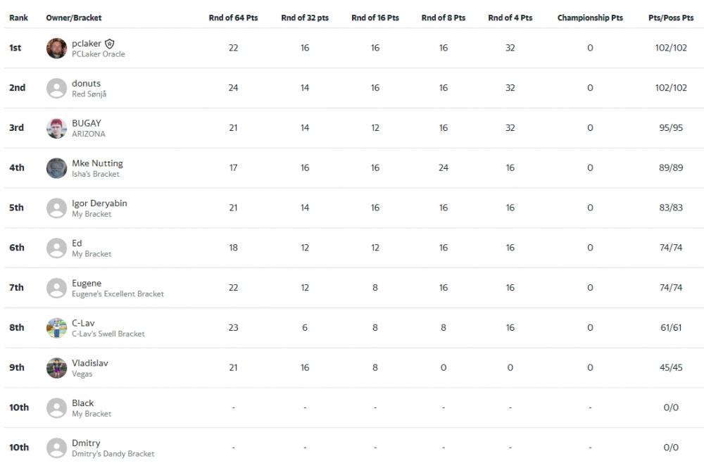Select the Championship Pts column header
The width and height of the screenshot is (704, 468).
(590, 18)
